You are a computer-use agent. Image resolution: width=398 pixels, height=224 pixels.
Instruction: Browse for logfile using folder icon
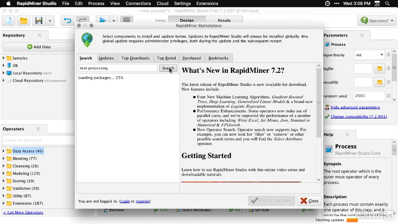(x=379, y=68)
